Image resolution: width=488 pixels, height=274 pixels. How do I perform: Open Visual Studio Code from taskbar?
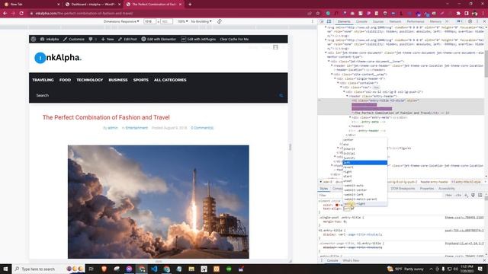(x=154, y=269)
